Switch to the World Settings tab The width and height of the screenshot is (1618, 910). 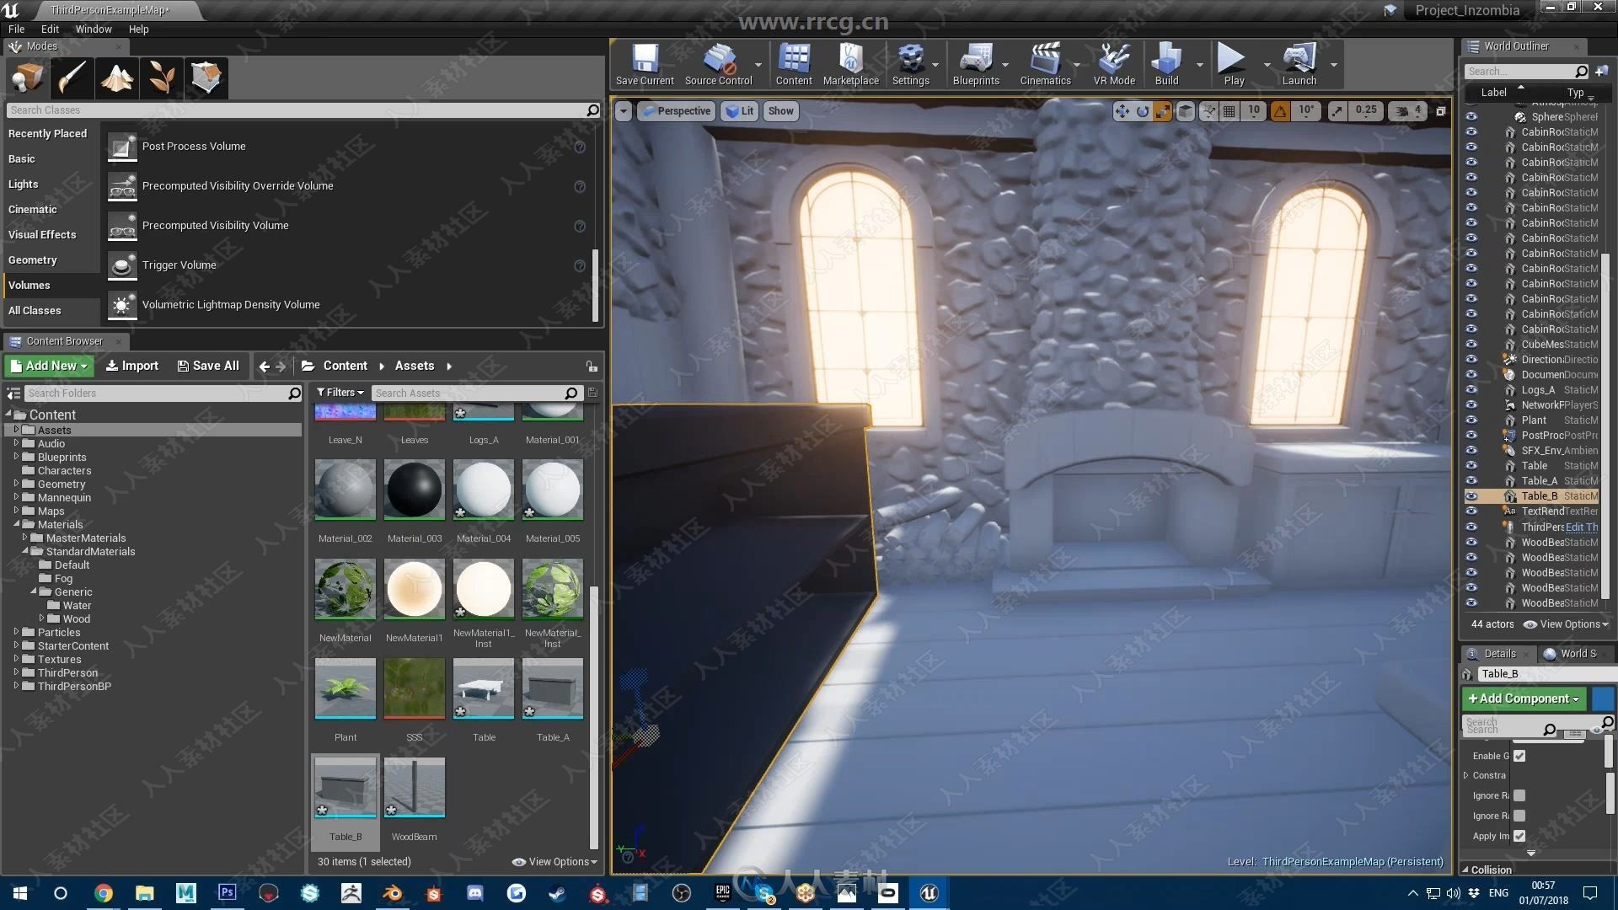click(1573, 654)
